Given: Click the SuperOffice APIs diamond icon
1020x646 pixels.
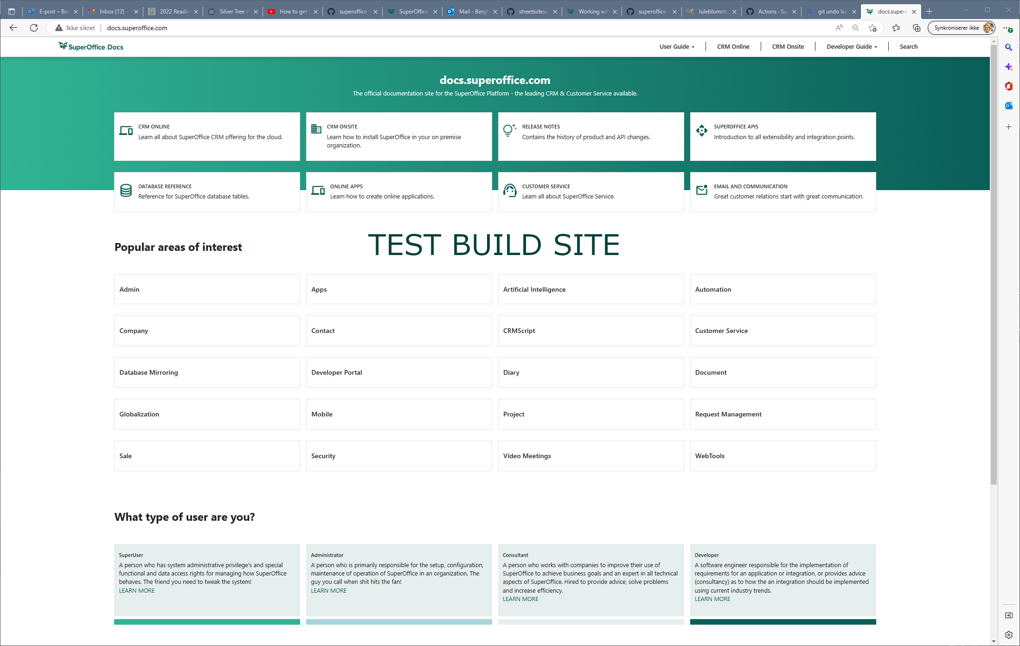Looking at the screenshot, I should (x=702, y=131).
